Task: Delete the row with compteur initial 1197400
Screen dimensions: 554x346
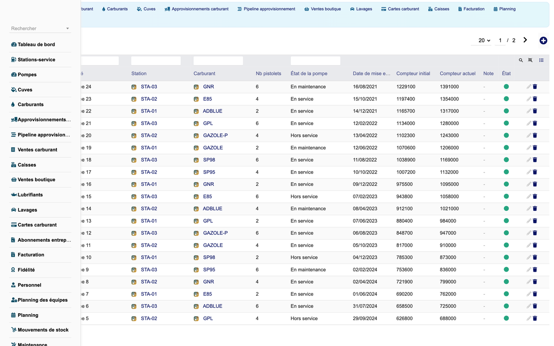Action: click(535, 99)
